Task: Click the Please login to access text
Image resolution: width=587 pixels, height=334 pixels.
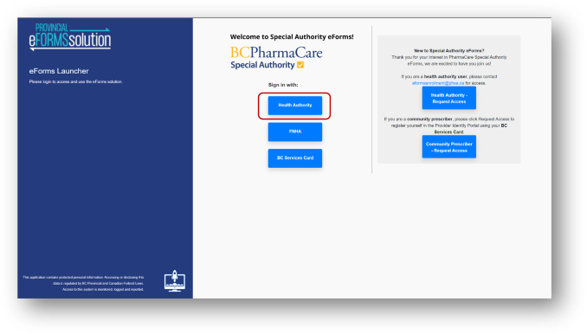Action: (75, 81)
